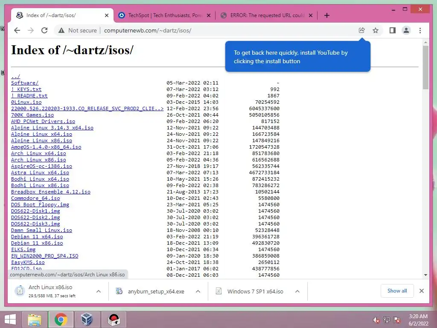The image size is (437, 328).
Task: Download 700K Games.iso
Action: [32, 115]
